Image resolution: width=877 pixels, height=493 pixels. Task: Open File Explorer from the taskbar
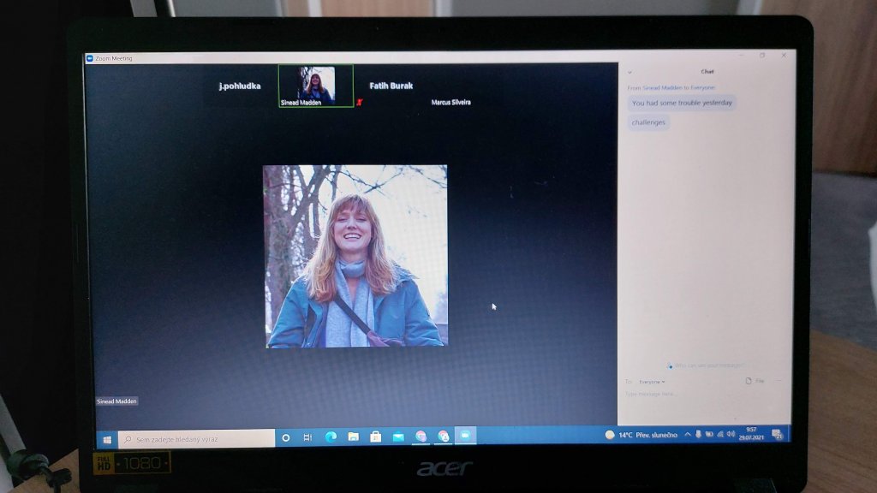click(353, 437)
